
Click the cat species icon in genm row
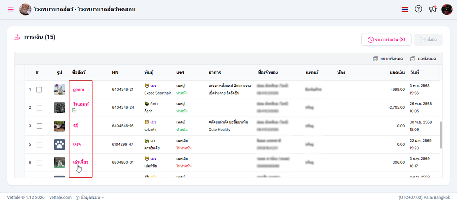(147, 86)
